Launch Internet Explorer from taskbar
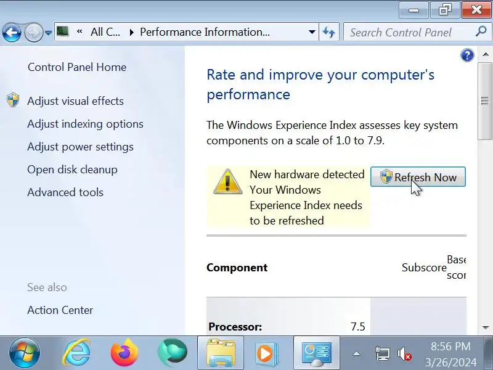The image size is (493, 370). [x=76, y=353]
